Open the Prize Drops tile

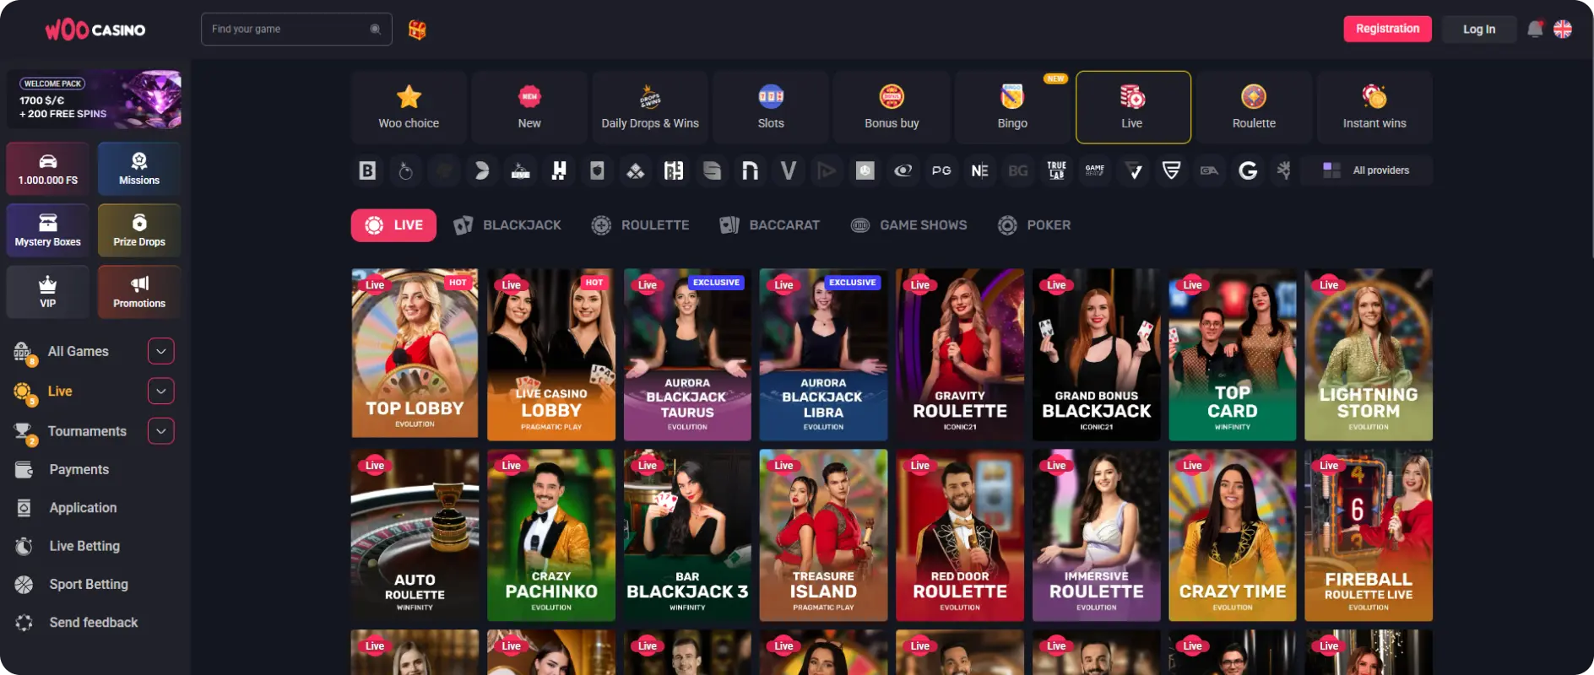139,230
